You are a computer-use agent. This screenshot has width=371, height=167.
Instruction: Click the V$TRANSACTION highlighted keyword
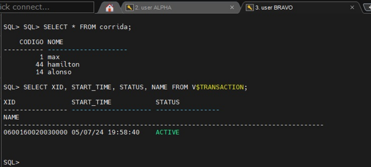(x=219, y=87)
